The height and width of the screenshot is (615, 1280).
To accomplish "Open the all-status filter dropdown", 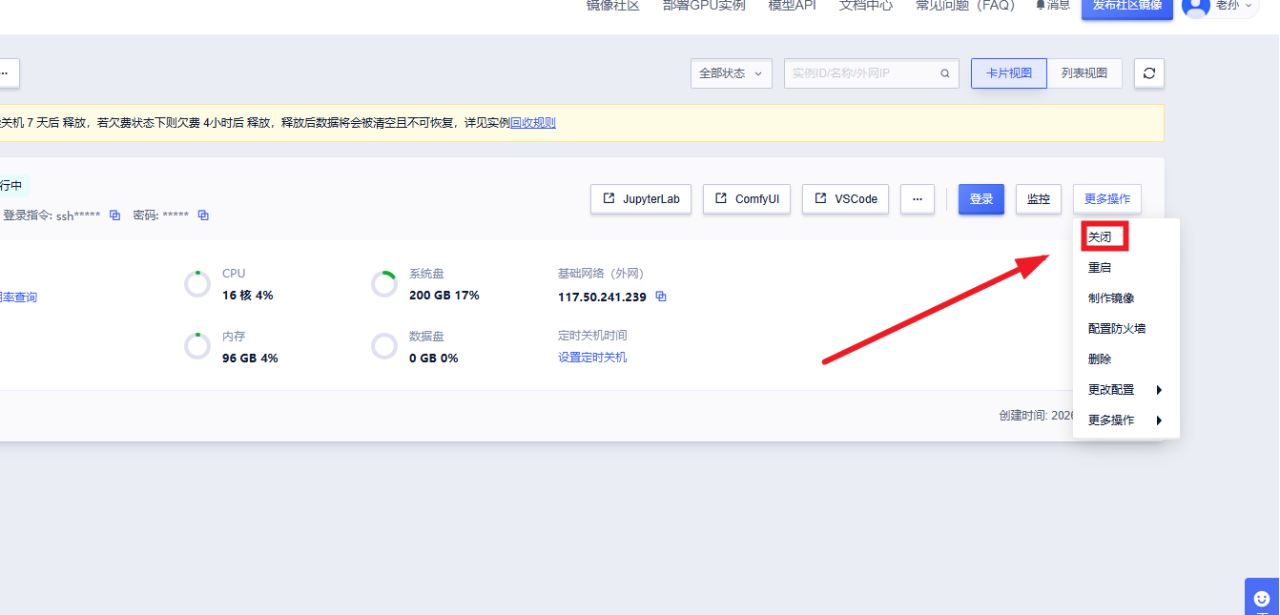I will coord(731,73).
